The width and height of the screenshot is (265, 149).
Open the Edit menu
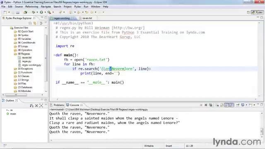coord(10,7)
